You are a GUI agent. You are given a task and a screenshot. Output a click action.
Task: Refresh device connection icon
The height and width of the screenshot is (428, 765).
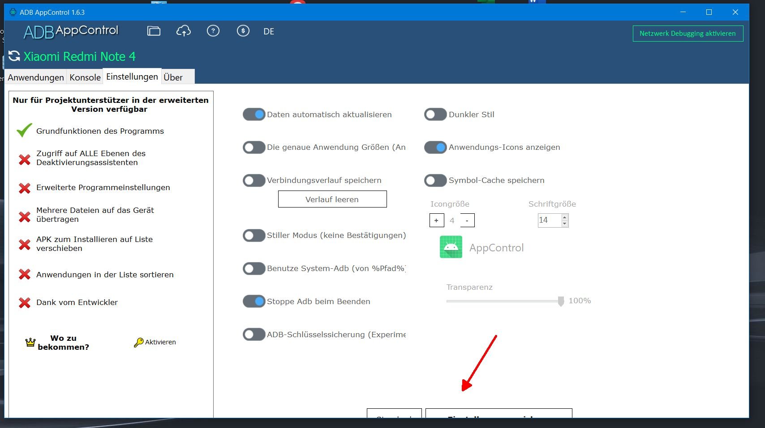14,56
